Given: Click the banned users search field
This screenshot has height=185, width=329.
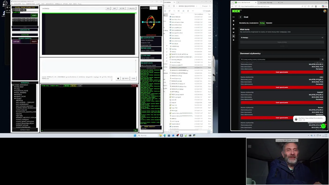Looking at the screenshot, I should pyautogui.click(x=280, y=59).
